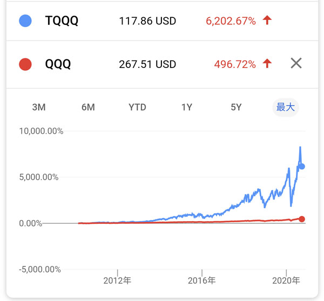Click QQQ red up arrow icon

coord(267,64)
